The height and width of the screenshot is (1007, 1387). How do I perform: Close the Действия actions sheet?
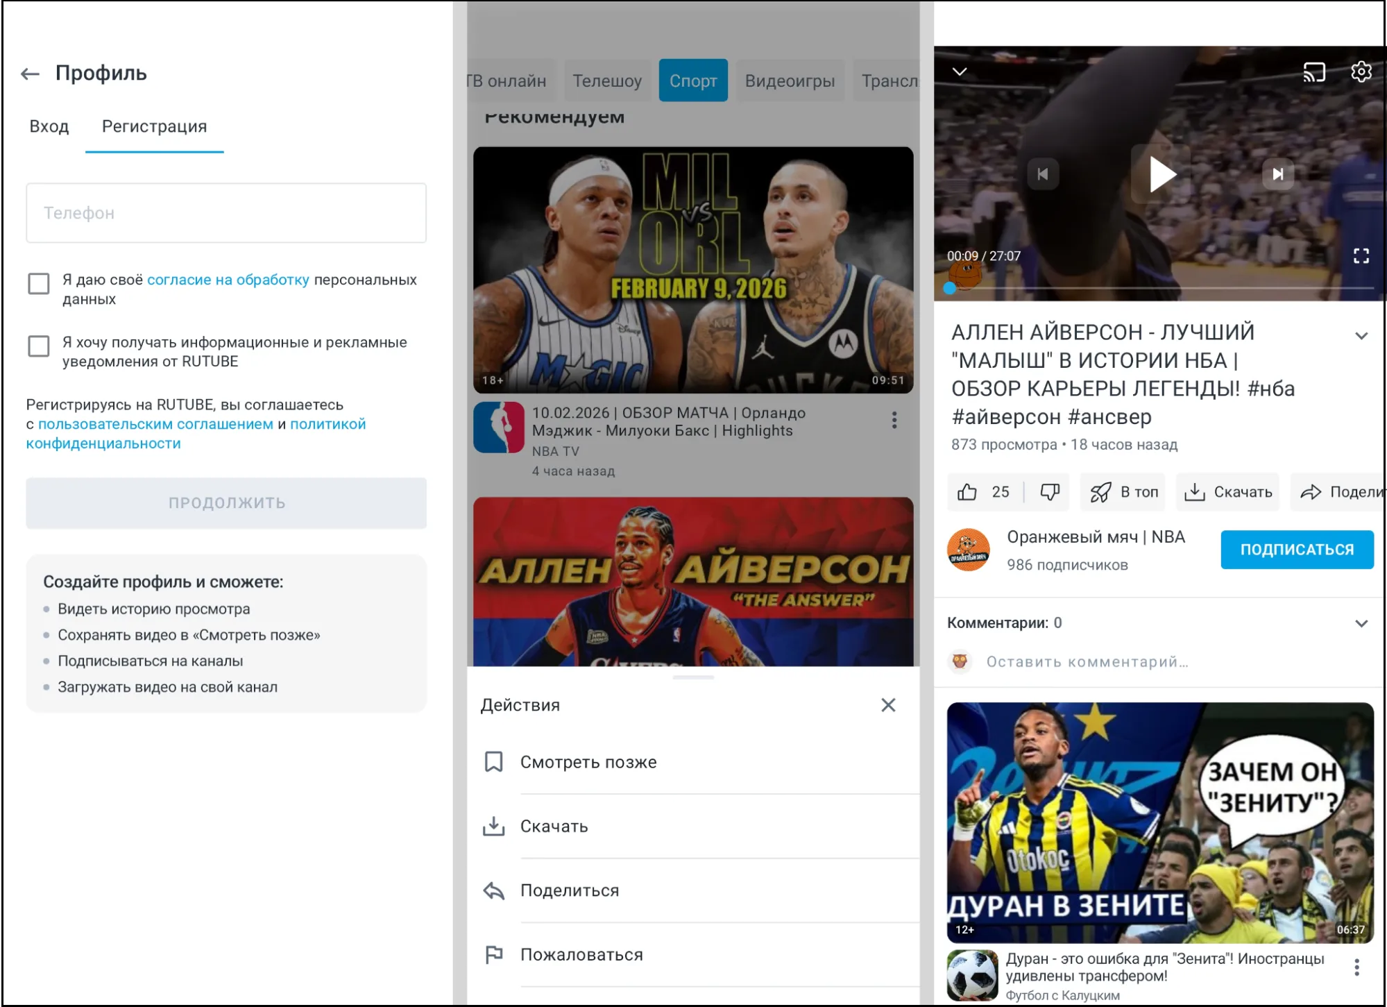pos(887,705)
